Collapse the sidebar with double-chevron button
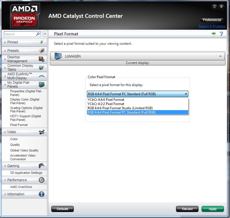 45,34
